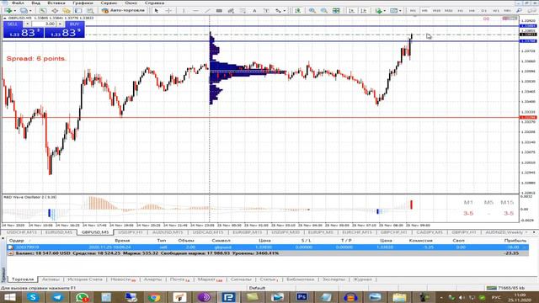
Task: Select the Cursor arrow tool
Action: coord(157,11)
